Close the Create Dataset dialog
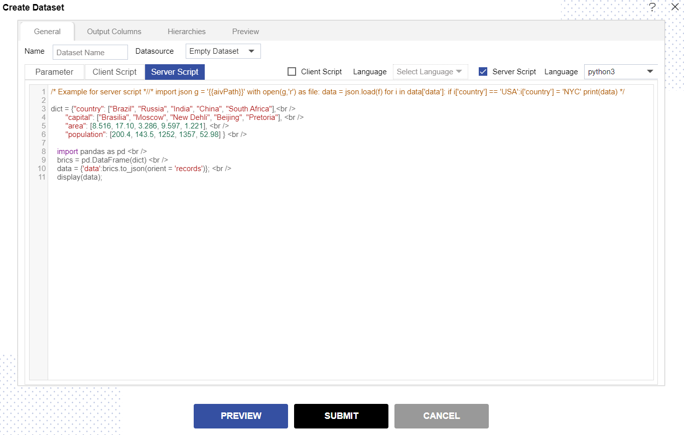The height and width of the screenshot is (435, 684). 675,7
